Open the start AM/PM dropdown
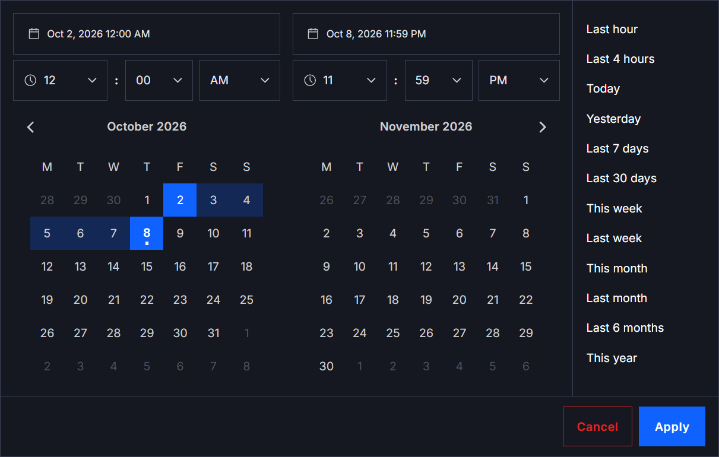719x457 pixels. click(x=240, y=80)
